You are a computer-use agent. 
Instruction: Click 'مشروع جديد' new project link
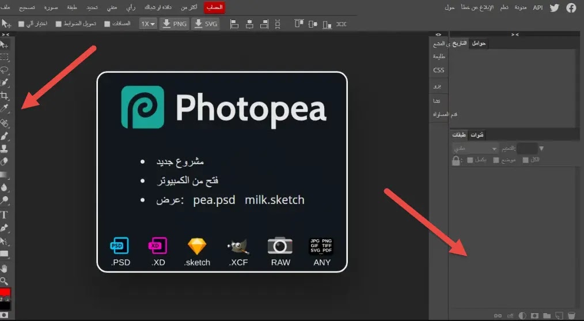(x=180, y=161)
